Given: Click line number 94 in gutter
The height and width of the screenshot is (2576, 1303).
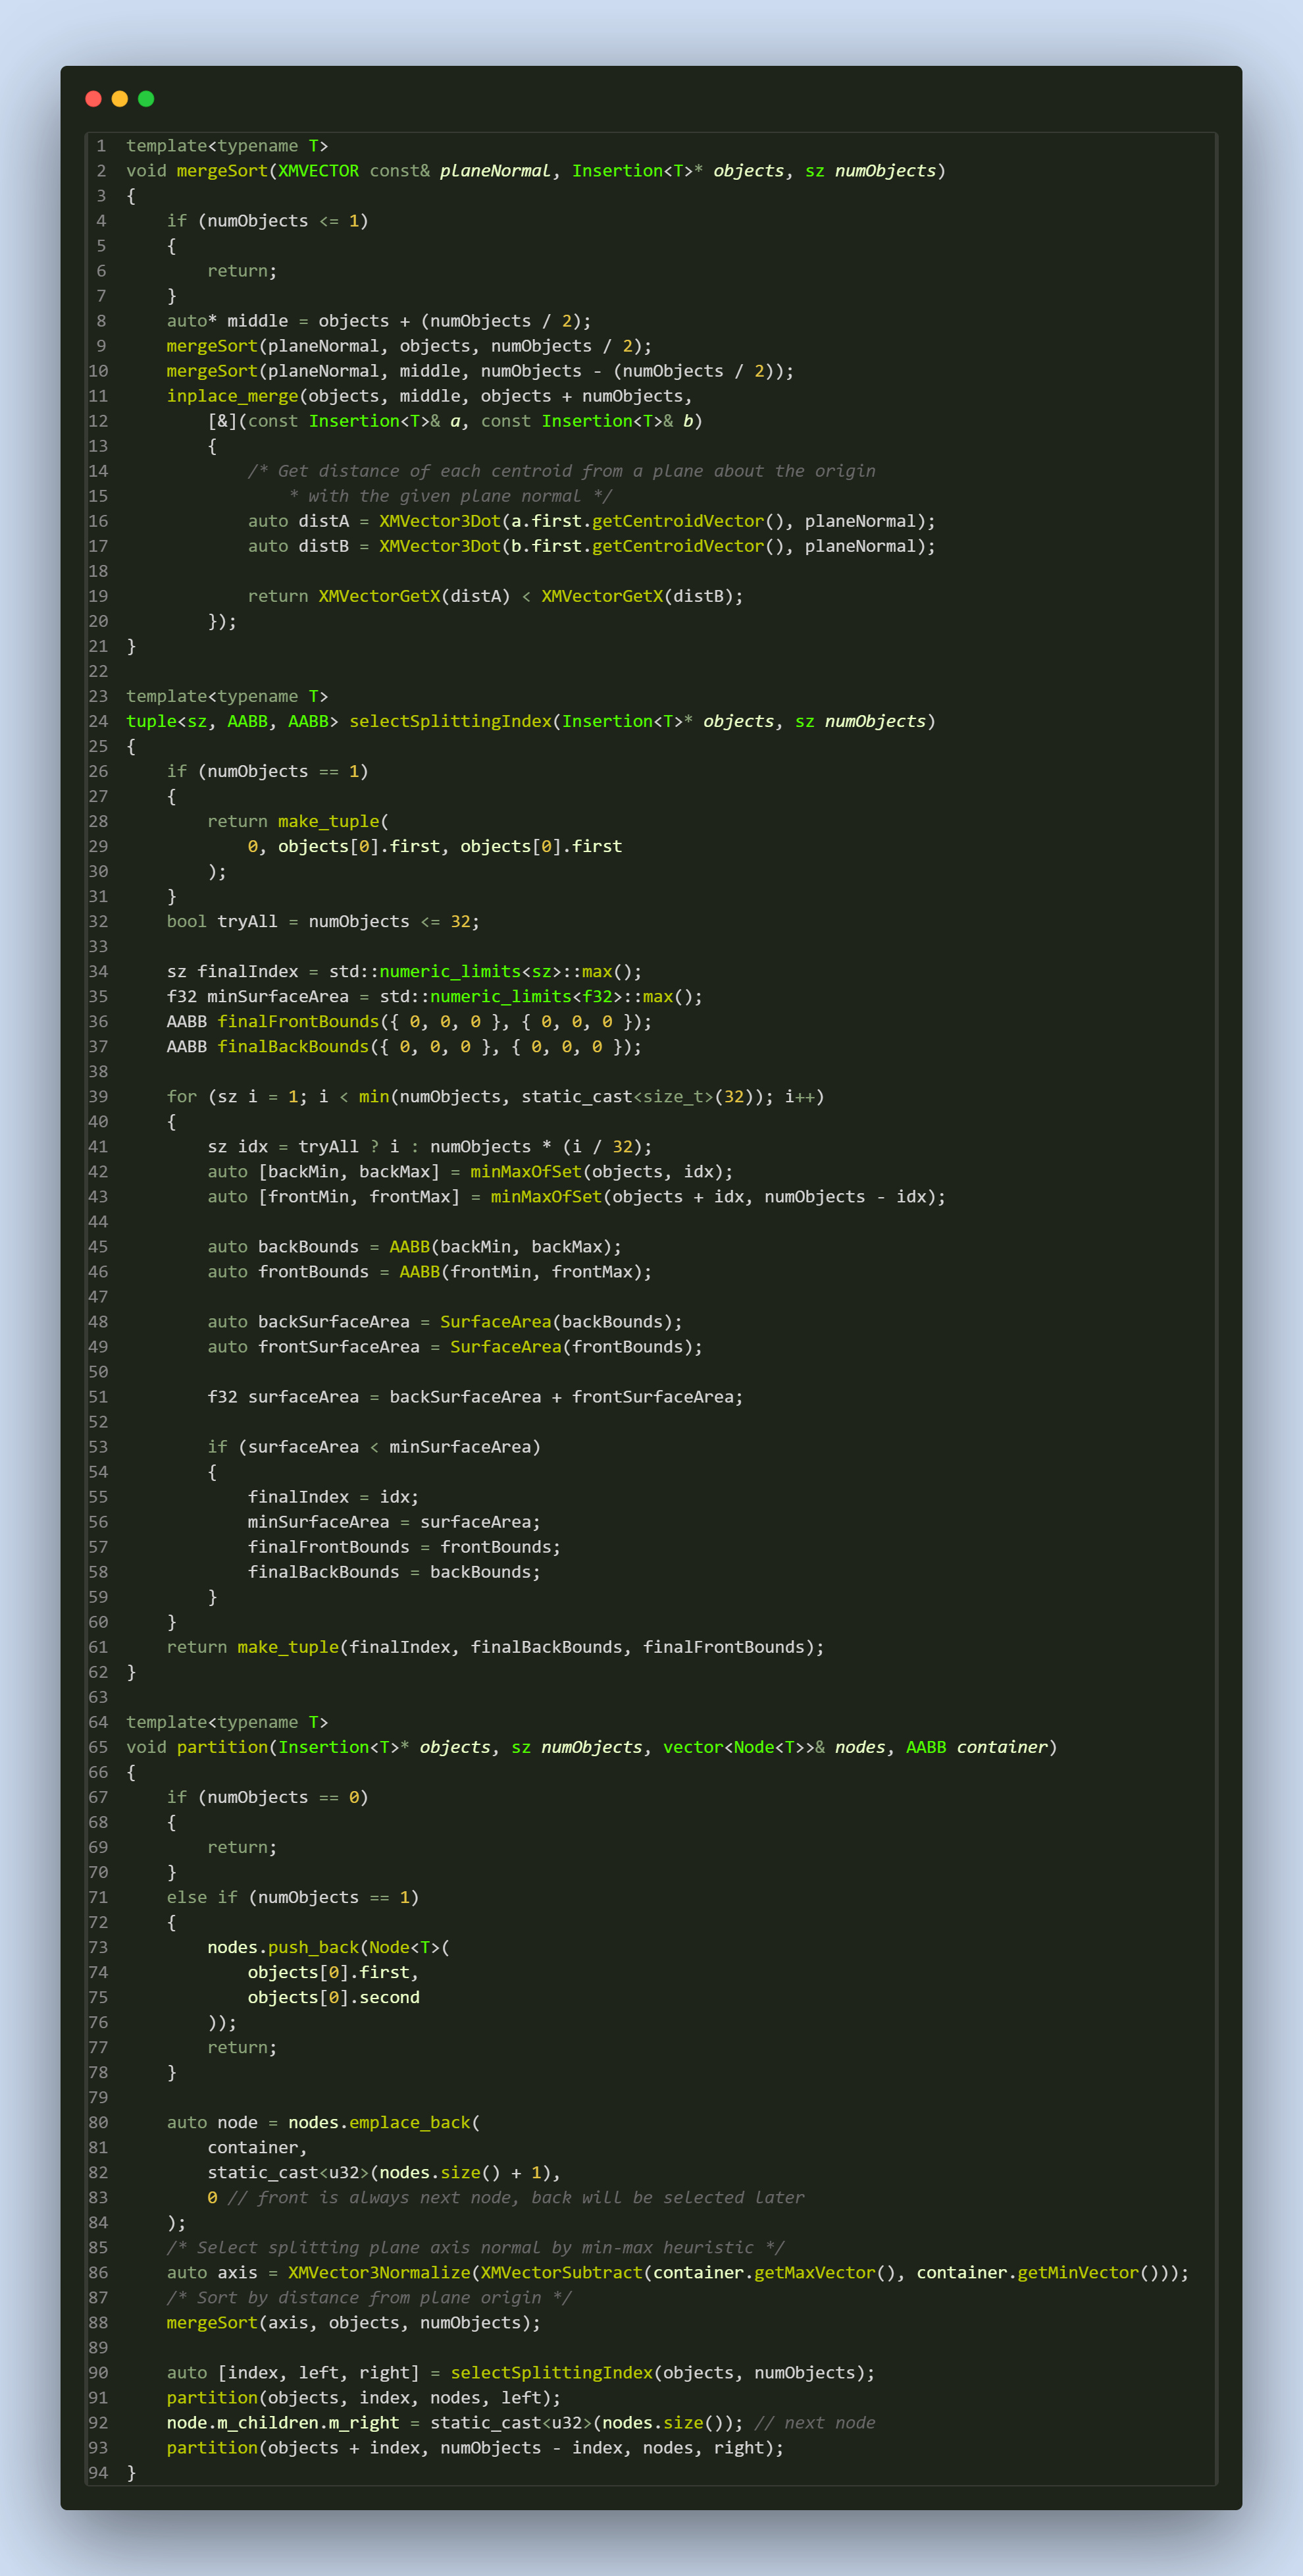Looking at the screenshot, I should pyautogui.click(x=98, y=2472).
